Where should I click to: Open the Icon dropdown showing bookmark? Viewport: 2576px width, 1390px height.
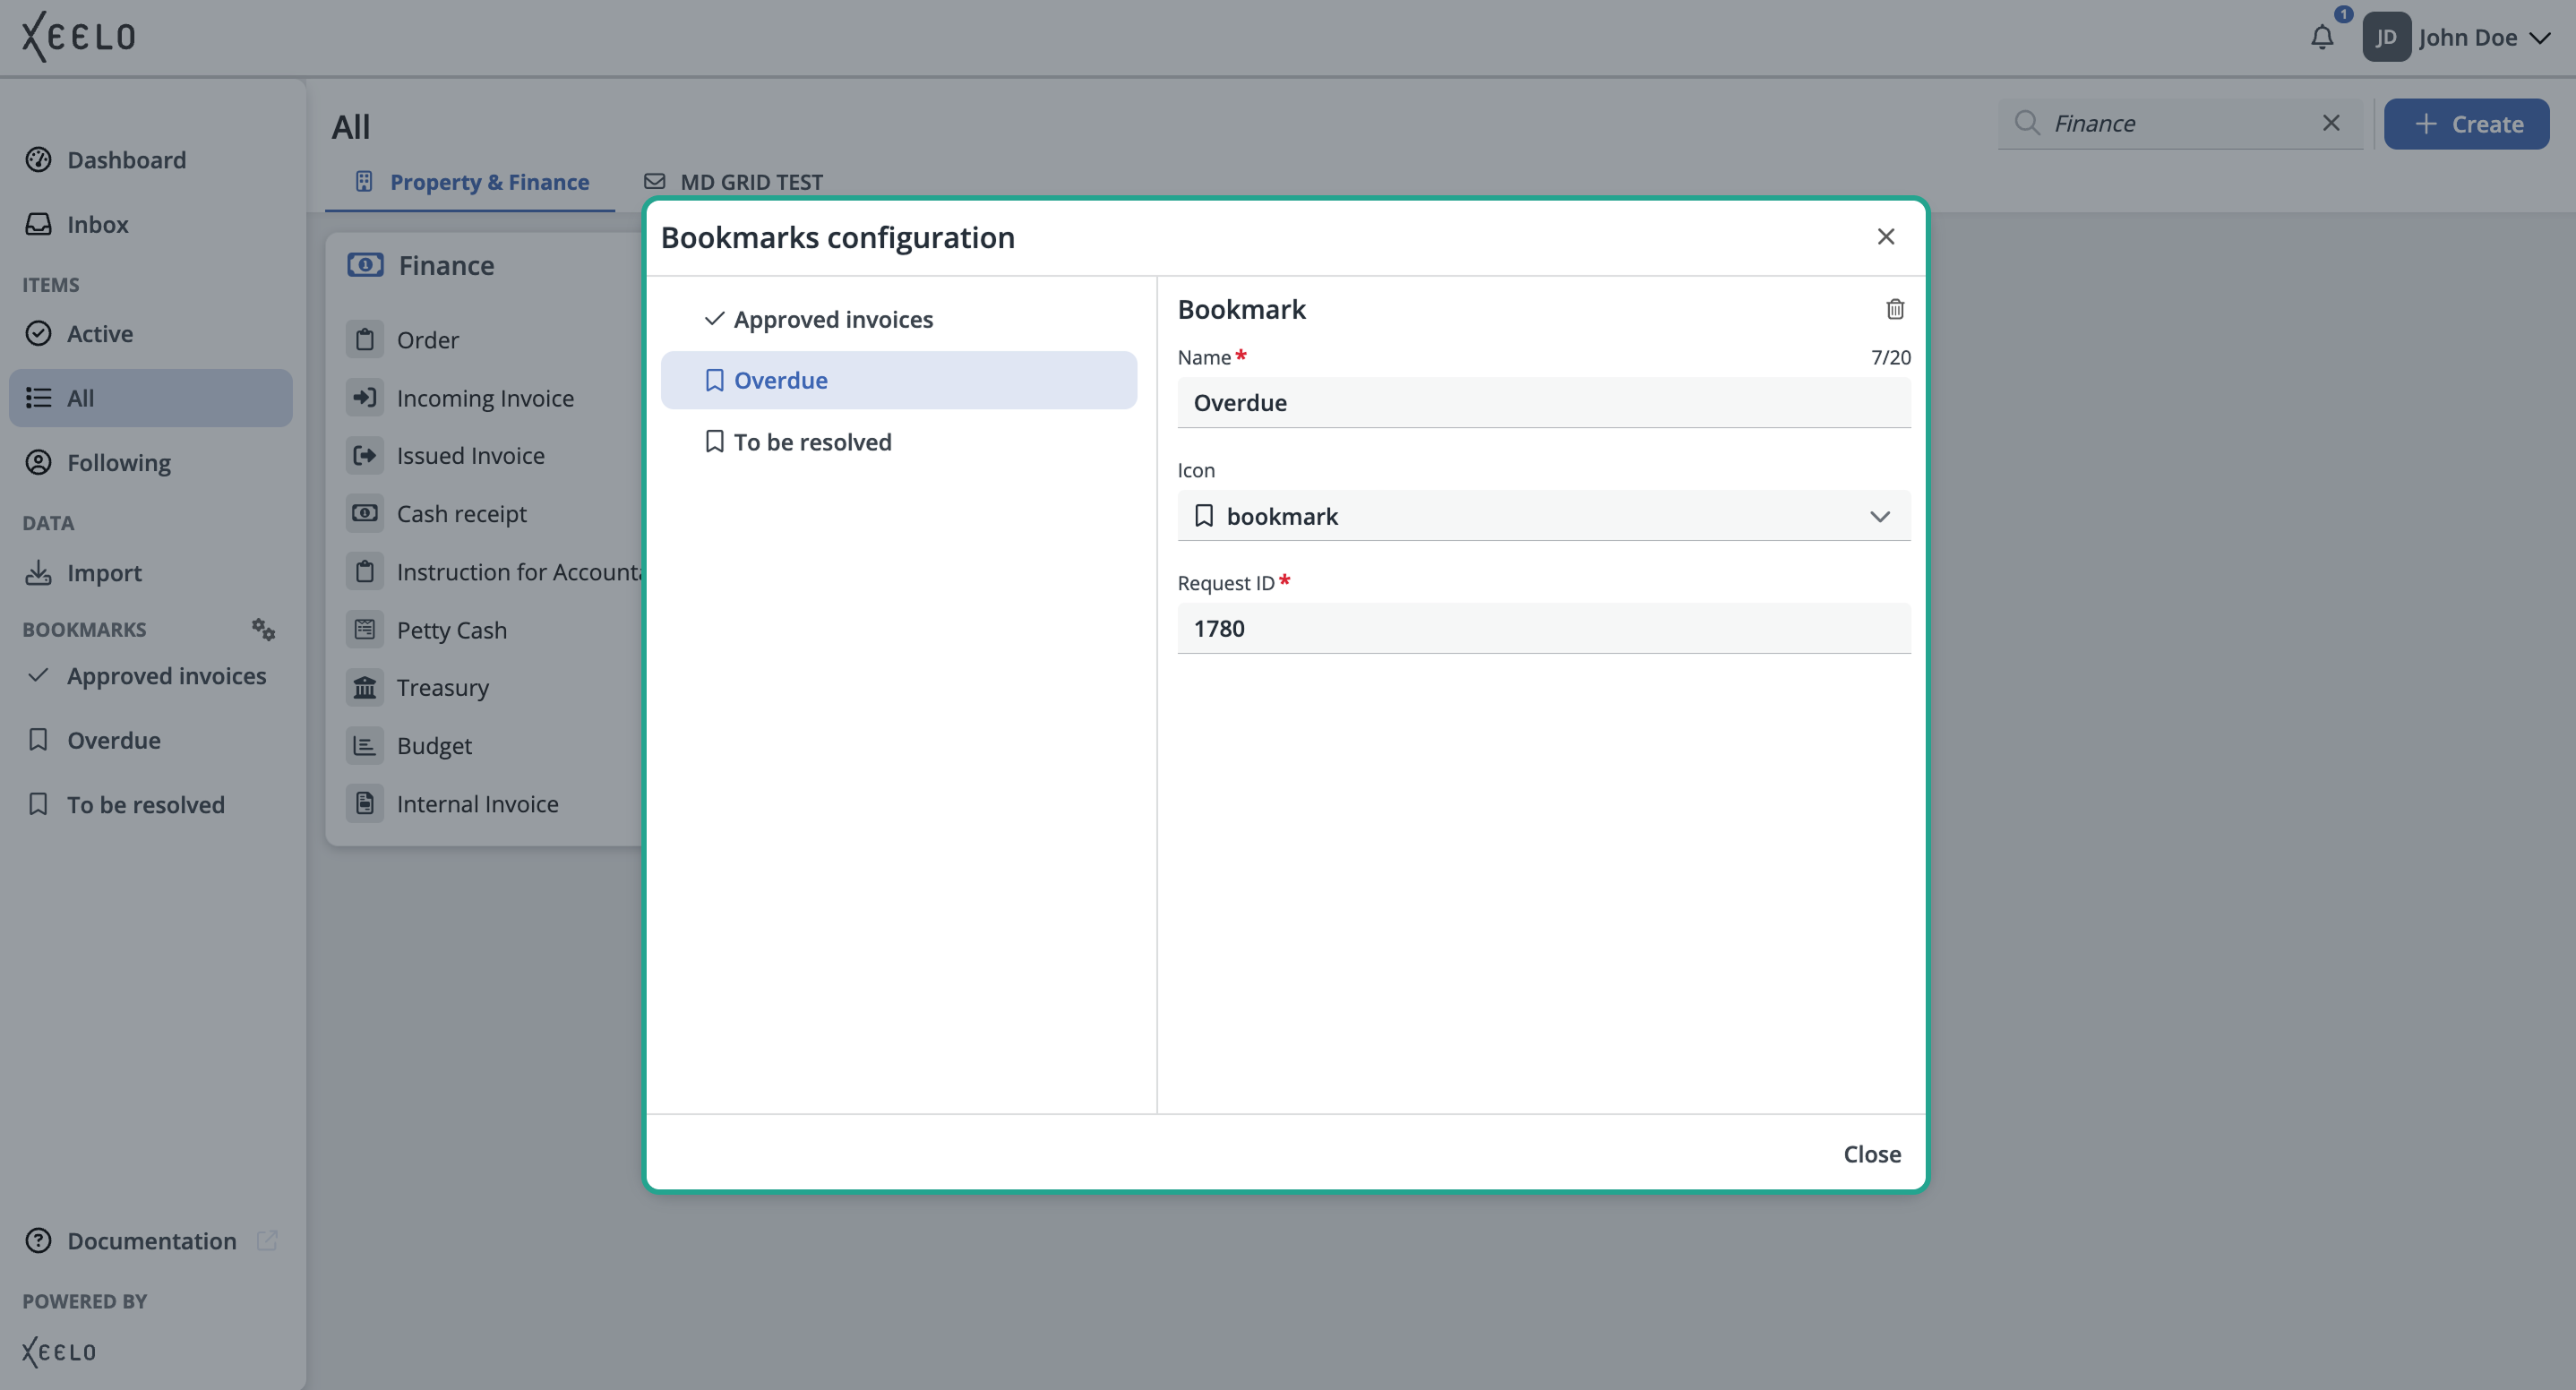[1543, 516]
